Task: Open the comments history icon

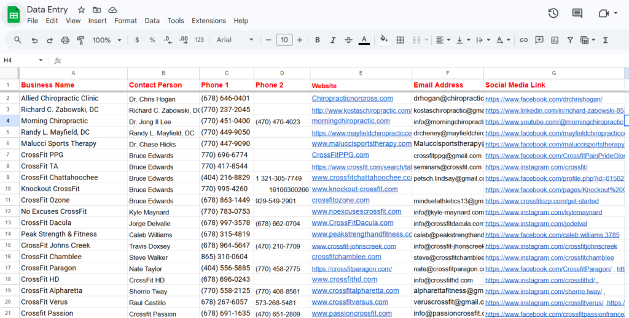Action: pyautogui.click(x=577, y=13)
